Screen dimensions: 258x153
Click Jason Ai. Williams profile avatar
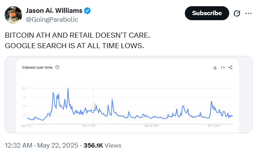pos(13,15)
